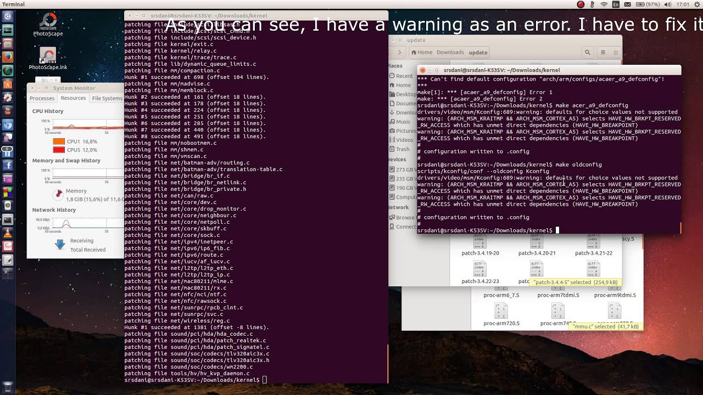
Task: Open the En keyboard layout indicator
Action: 616,4
